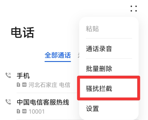Switch to the 全部通话 tab
148x120 pixels.
[58, 55]
